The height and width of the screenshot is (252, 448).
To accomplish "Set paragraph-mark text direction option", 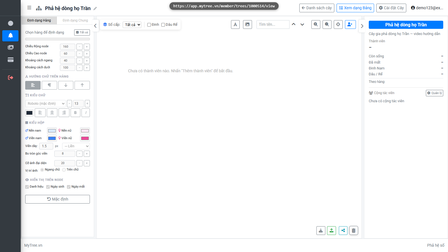I will 49,85.
